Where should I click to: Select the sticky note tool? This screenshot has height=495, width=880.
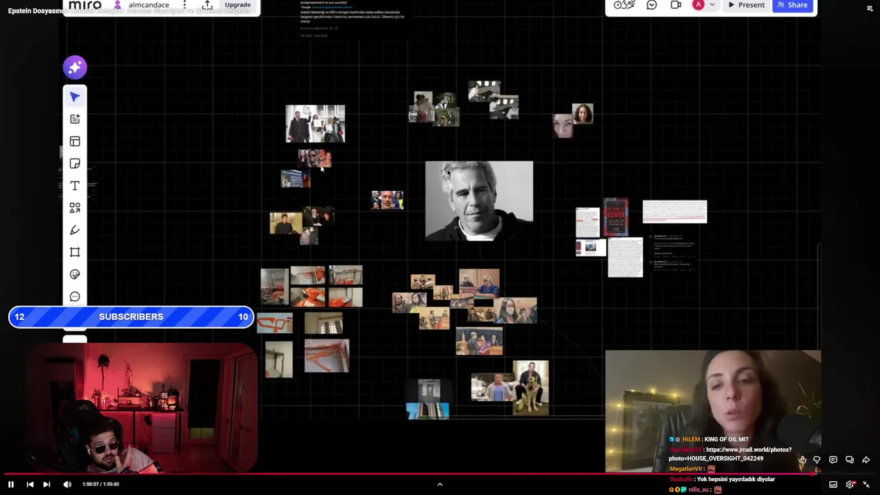coord(75,164)
